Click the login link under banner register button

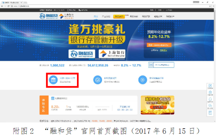163,50
